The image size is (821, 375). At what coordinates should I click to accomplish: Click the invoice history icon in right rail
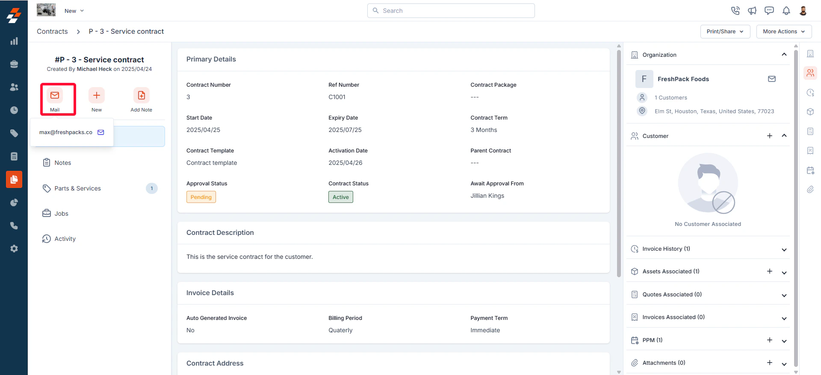(x=810, y=93)
